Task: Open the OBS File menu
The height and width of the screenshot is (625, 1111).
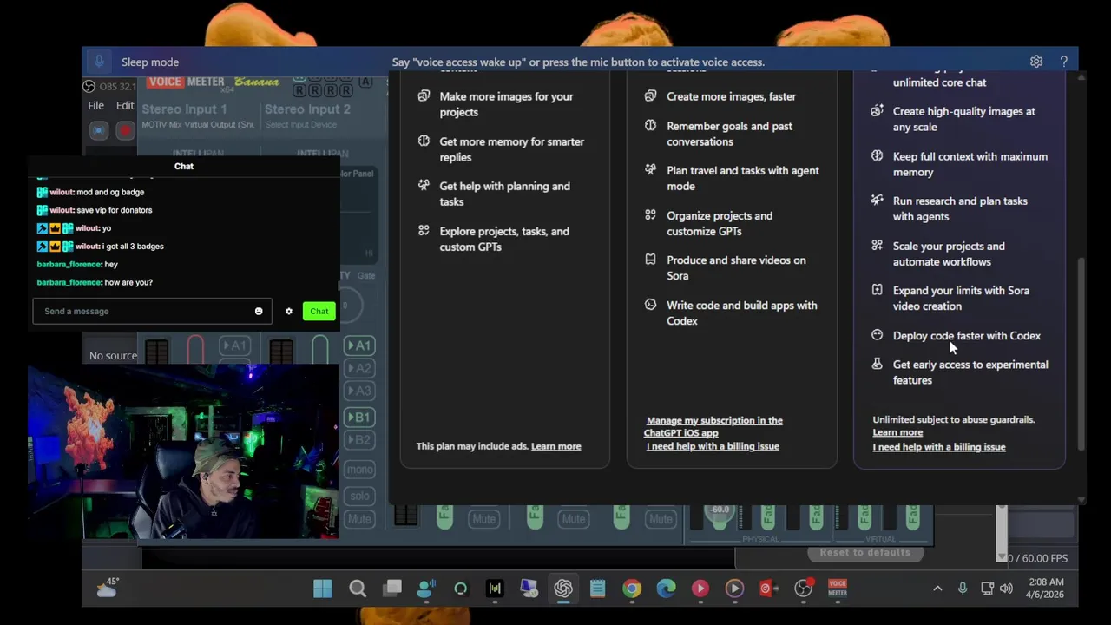Action: click(95, 106)
